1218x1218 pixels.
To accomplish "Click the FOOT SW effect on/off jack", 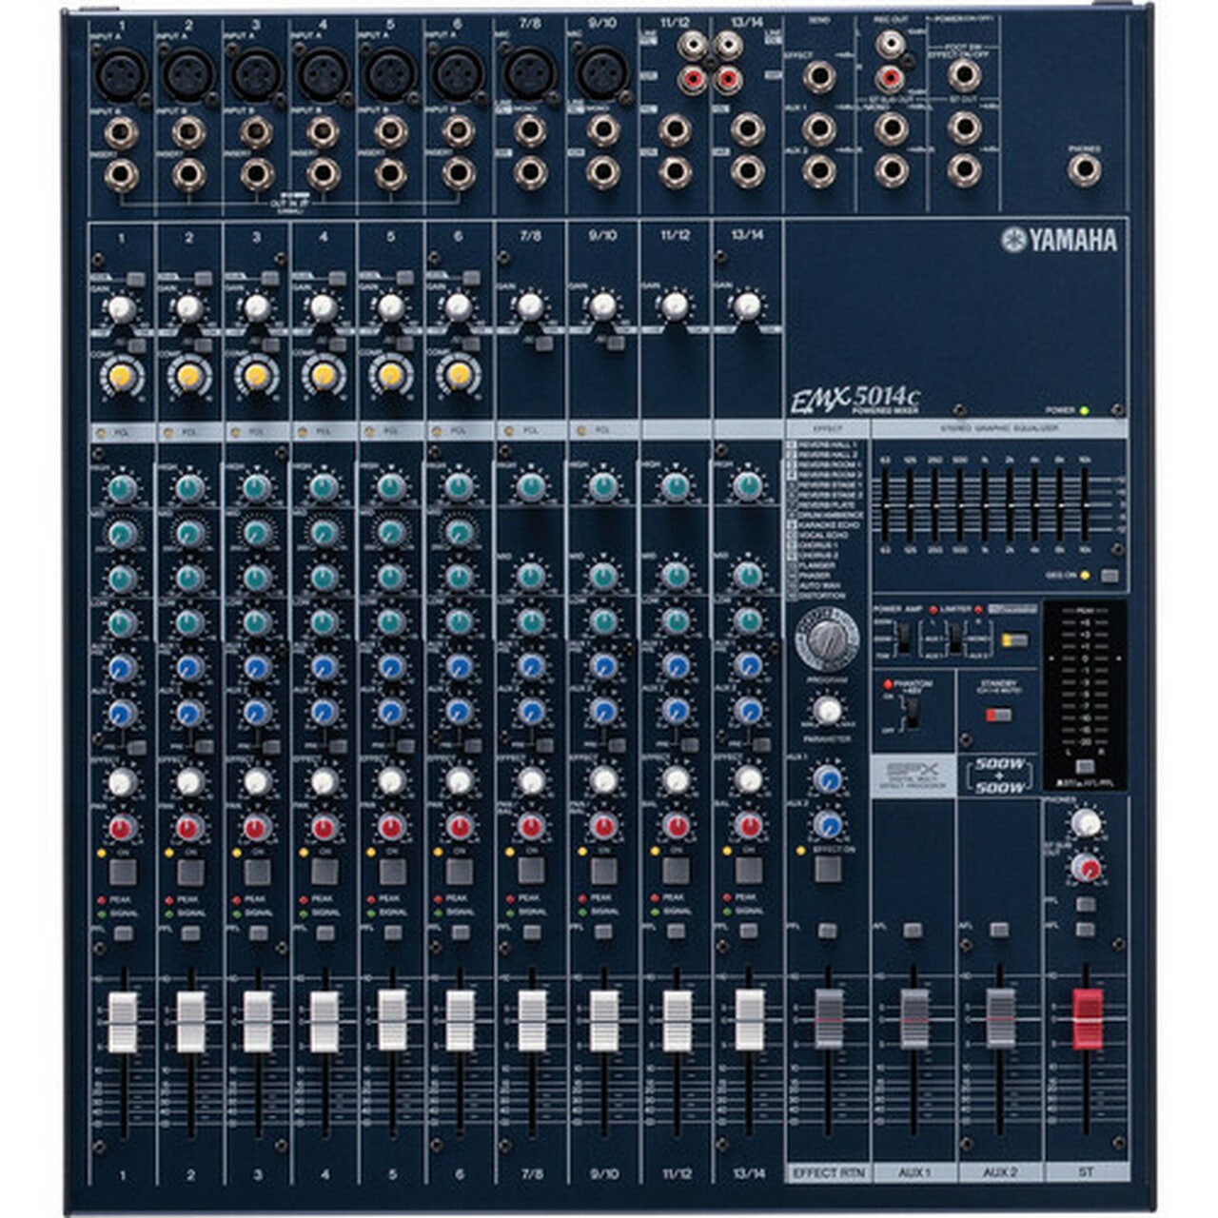I will (964, 76).
